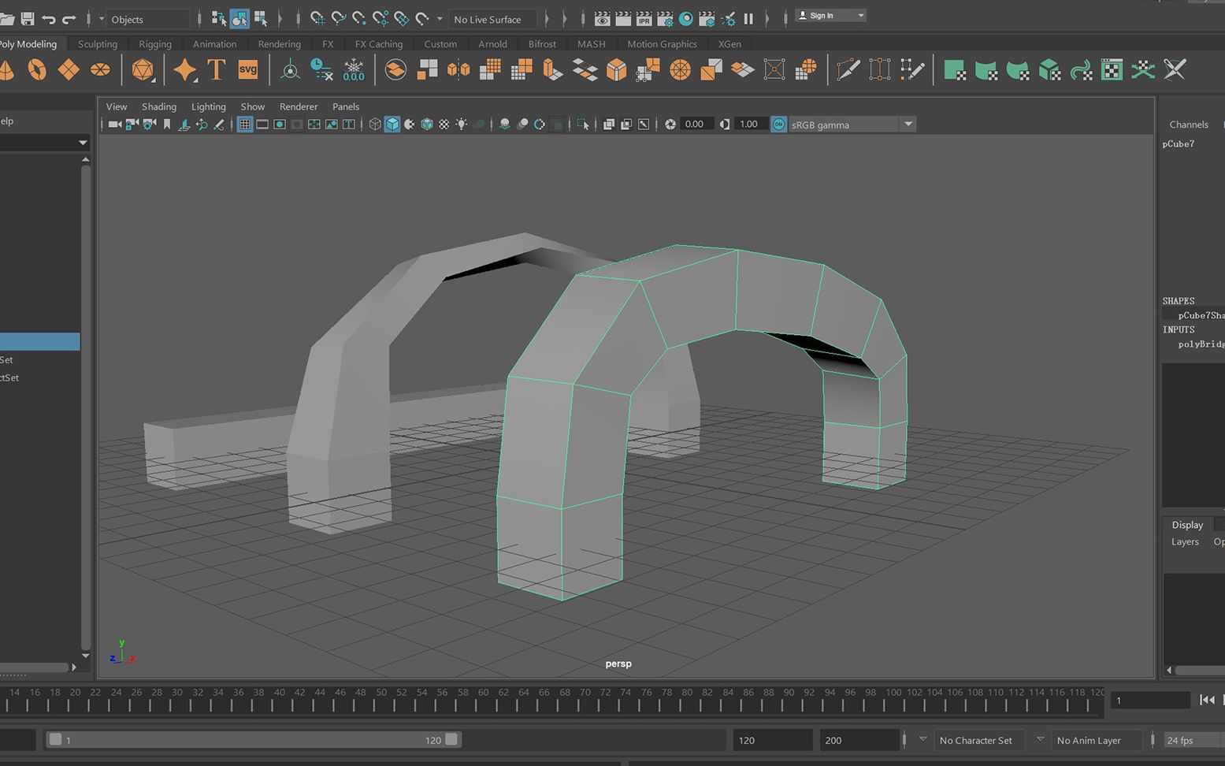The height and width of the screenshot is (766, 1225).
Task: Toggle smooth shade all cube in viewport
Action: click(392, 125)
